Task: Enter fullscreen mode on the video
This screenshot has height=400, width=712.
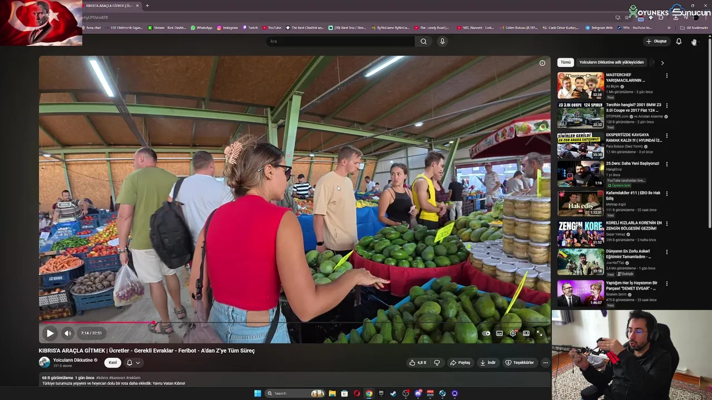Action: [540, 333]
